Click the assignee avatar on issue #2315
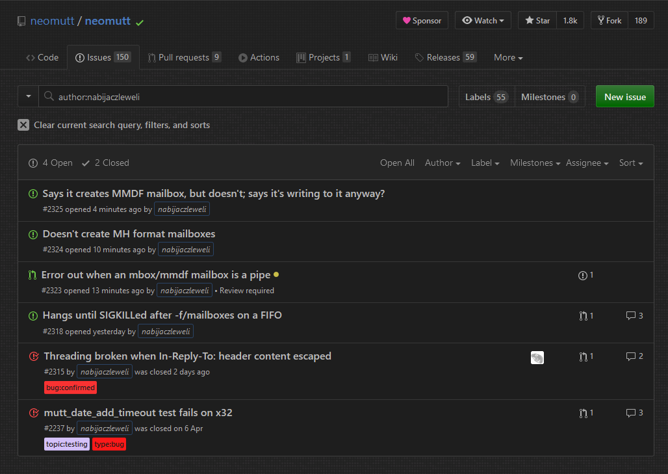The height and width of the screenshot is (474, 668). tap(537, 357)
